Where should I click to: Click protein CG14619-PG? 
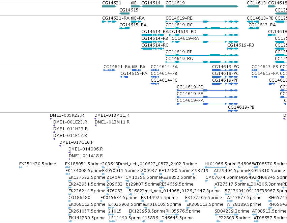225,70
